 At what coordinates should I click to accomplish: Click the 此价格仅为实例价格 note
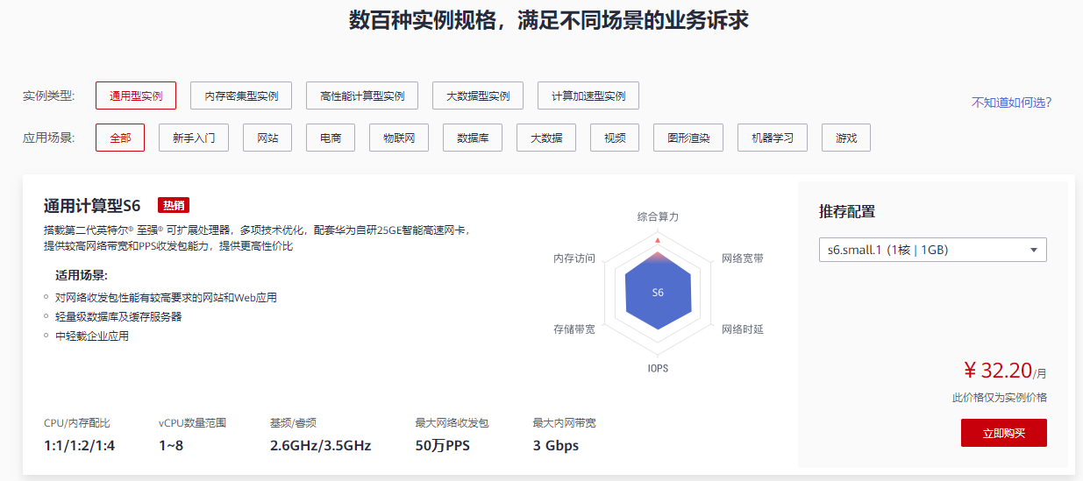point(1000,398)
